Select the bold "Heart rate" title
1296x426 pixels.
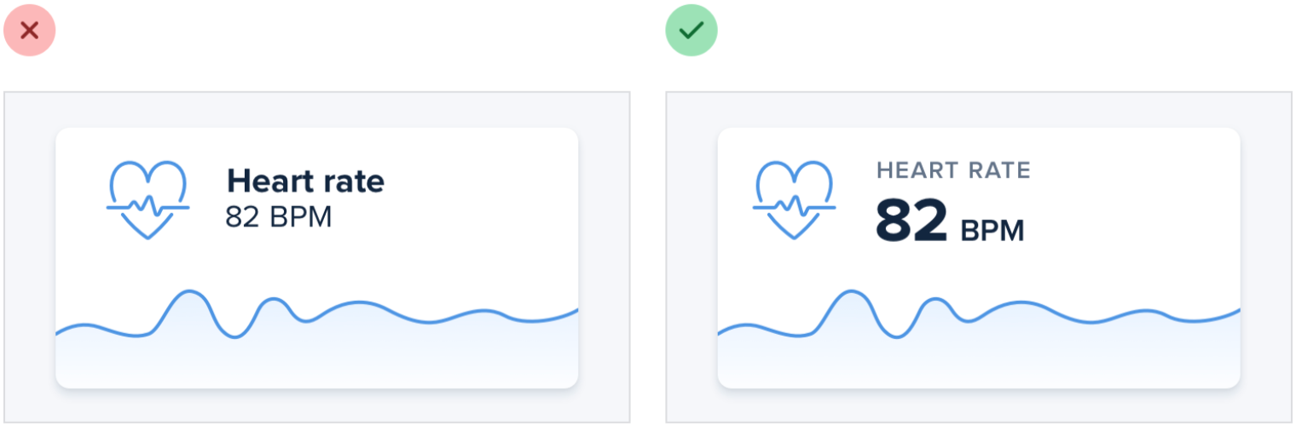click(x=305, y=181)
